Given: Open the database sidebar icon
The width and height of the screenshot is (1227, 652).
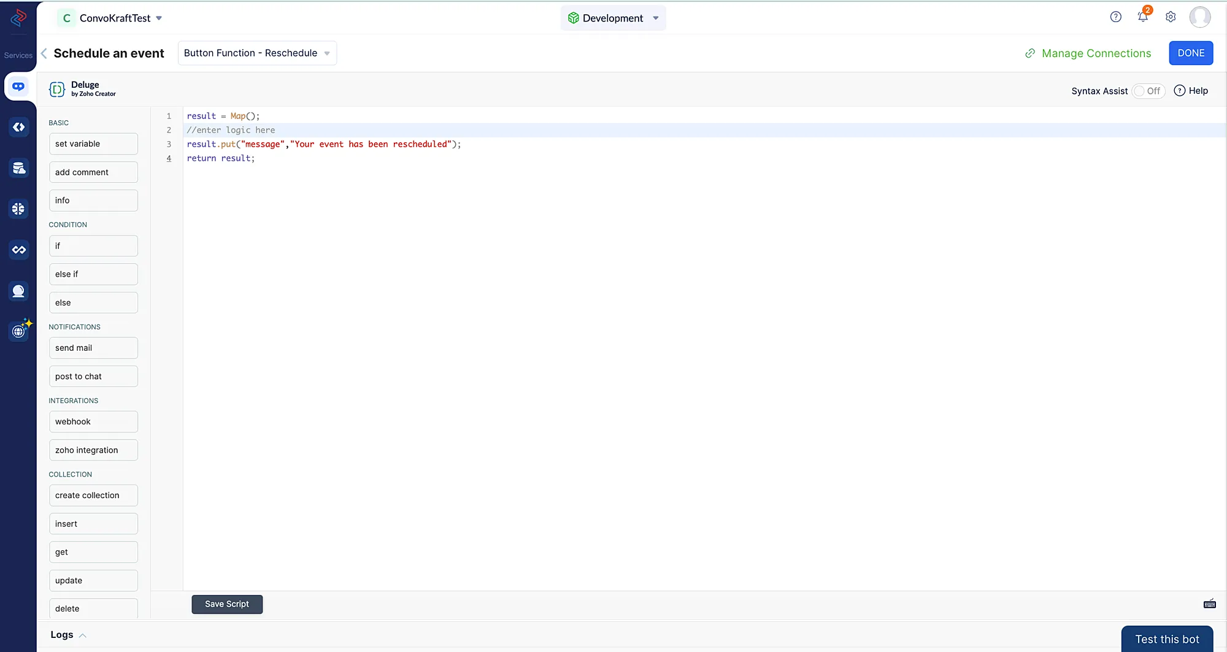Looking at the screenshot, I should pos(18,168).
